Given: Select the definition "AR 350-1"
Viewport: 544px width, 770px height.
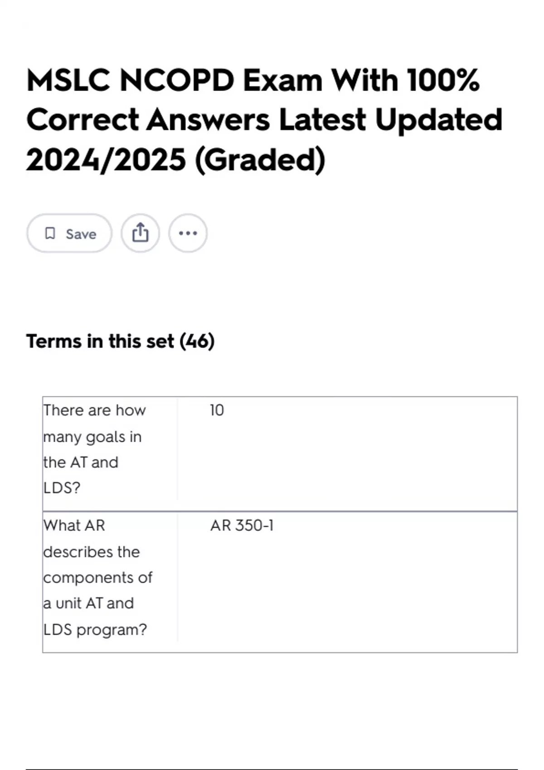Looking at the screenshot, I should 242,525.
